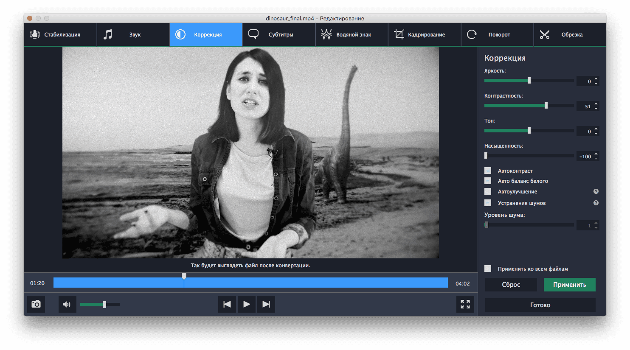Open the Кадрирование crop tab
The width and height of the screenshot is (630, 350).
[425, 34]
